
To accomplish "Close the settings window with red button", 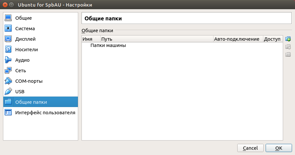I will pos(4,5).
